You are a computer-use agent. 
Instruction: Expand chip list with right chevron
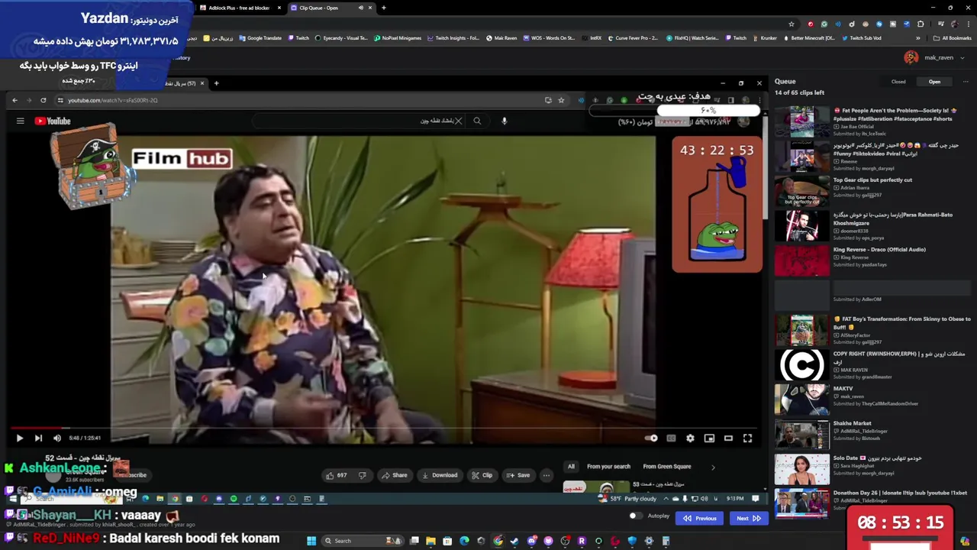(713, 467)
